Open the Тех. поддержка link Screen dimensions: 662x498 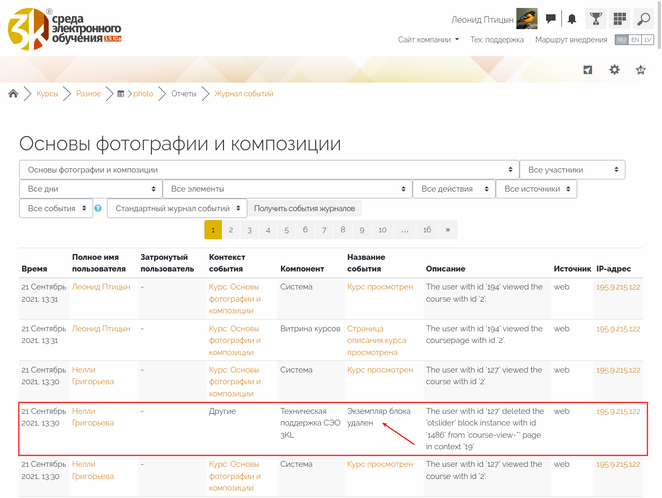tap(497, 40)
